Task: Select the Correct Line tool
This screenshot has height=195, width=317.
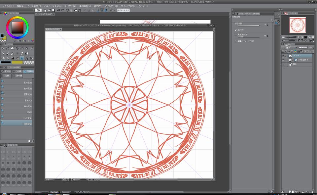Action: (x=32, y=58)
